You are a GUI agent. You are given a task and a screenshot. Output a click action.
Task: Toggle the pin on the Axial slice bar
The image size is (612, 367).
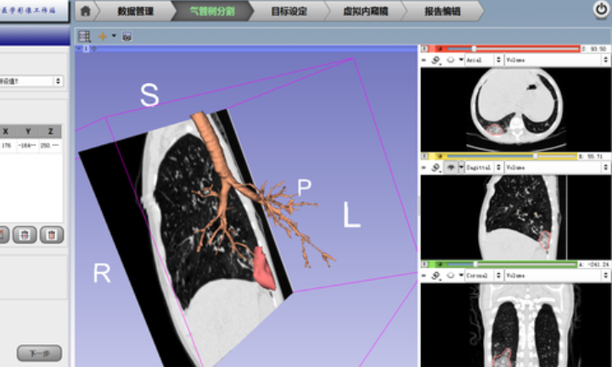pos(426,48)
